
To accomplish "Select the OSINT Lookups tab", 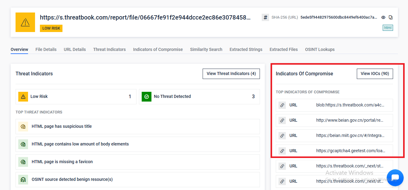I will (320, 49).
